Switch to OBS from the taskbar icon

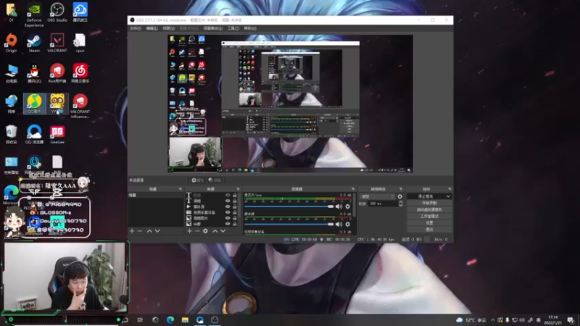(x=215, y=320)
